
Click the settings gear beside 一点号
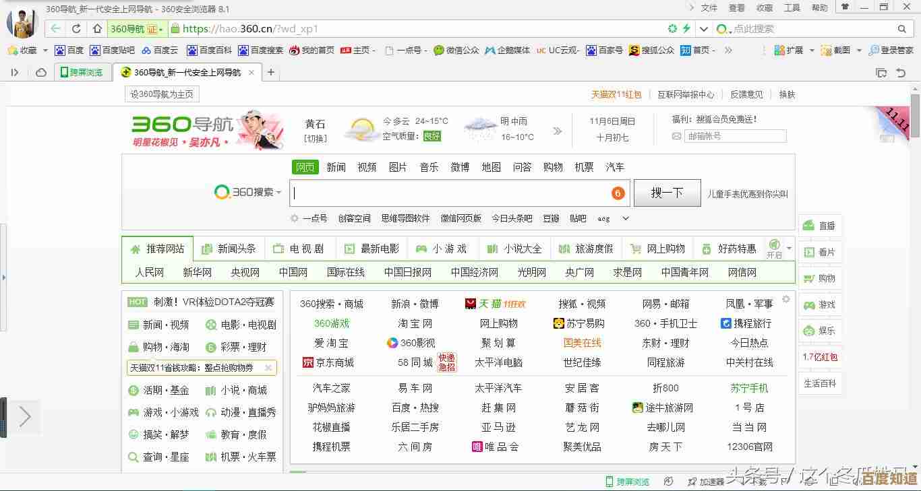click(295, 218)
